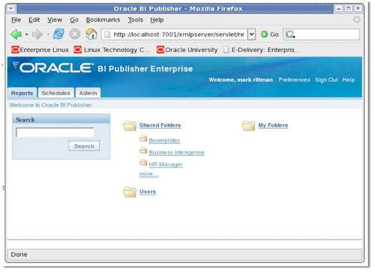Focus the Search panel text field

pyautogui.click(x=55, y=132)
